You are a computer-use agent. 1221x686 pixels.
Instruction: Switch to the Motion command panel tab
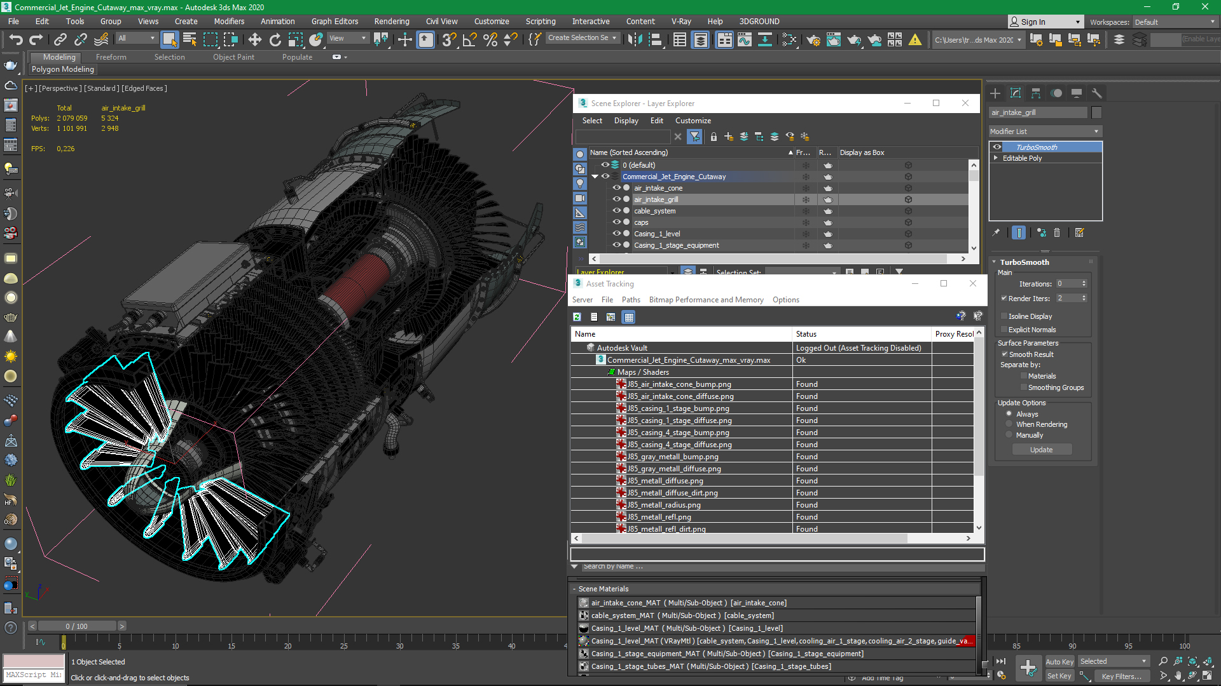click(x=1056, y=93)
